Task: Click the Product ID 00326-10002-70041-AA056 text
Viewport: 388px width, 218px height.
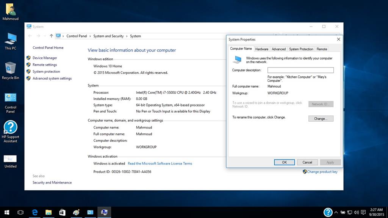Action: click(122, 171)
